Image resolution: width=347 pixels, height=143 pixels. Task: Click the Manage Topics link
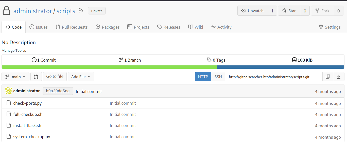(x=14, y=50)
